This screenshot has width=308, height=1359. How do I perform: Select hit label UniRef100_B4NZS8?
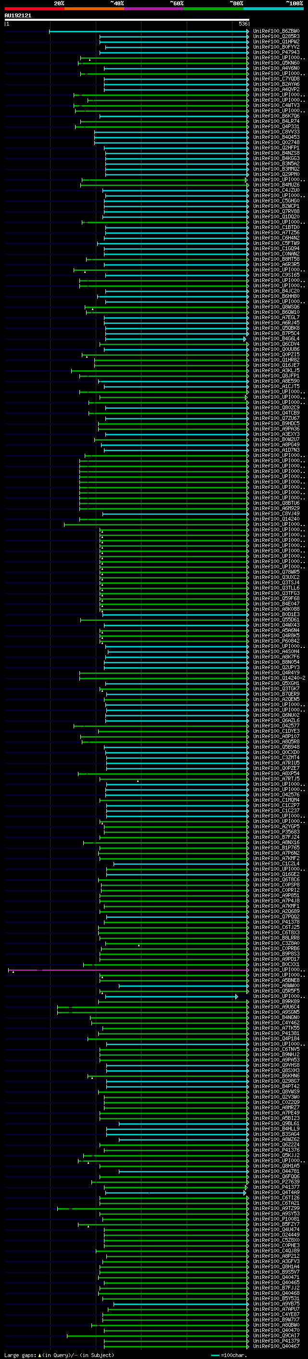[276, 153]
